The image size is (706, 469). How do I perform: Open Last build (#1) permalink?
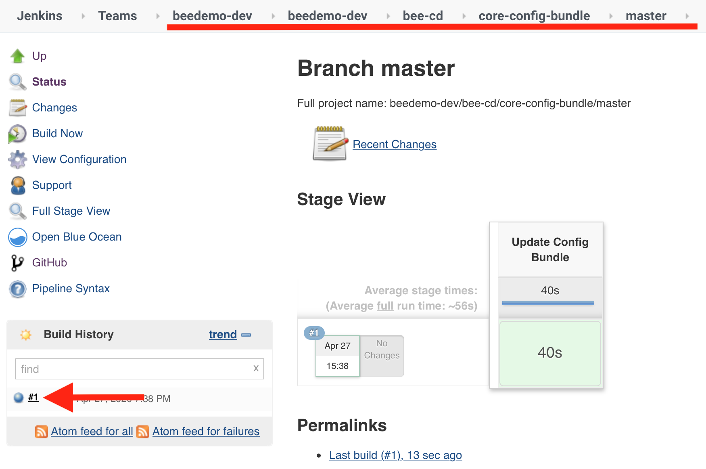coord(395,455)
